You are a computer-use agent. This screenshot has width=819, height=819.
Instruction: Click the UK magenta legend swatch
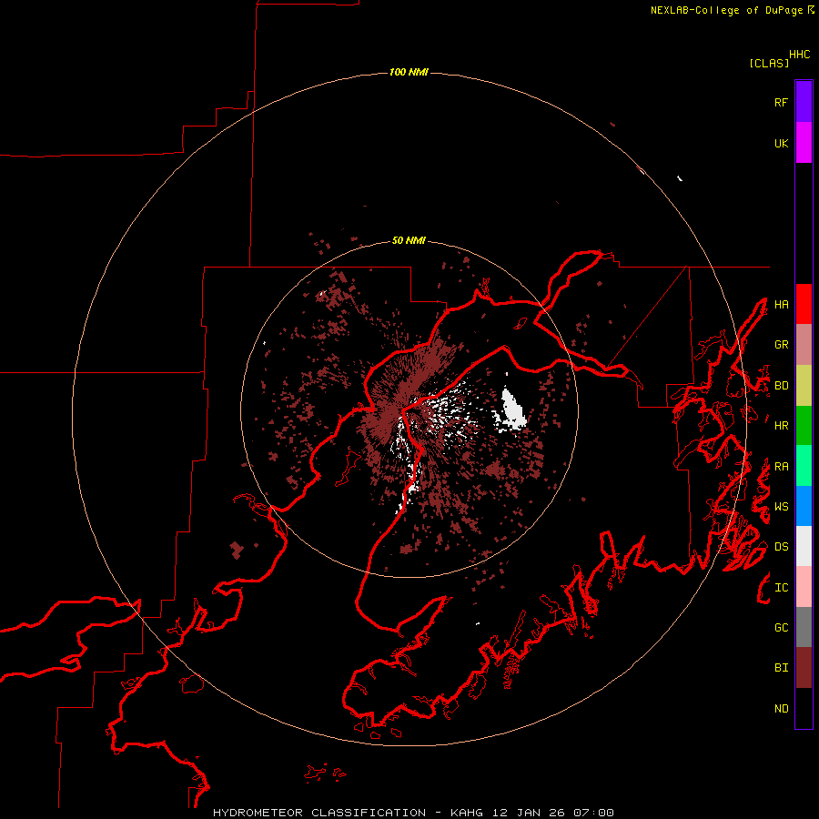tap(804, 143)
